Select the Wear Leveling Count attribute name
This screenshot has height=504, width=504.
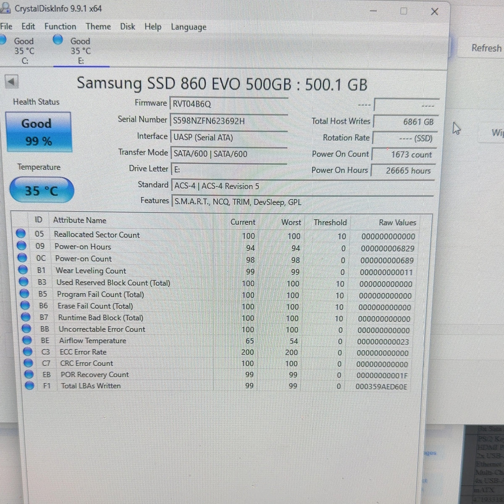click(x=91, y=271)
